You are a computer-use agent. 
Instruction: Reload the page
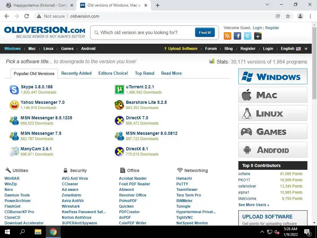click(27, 16)
